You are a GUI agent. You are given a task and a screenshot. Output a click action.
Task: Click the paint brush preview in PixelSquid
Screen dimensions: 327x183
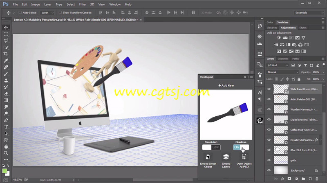pyautogui.click(x=226, y=115)
